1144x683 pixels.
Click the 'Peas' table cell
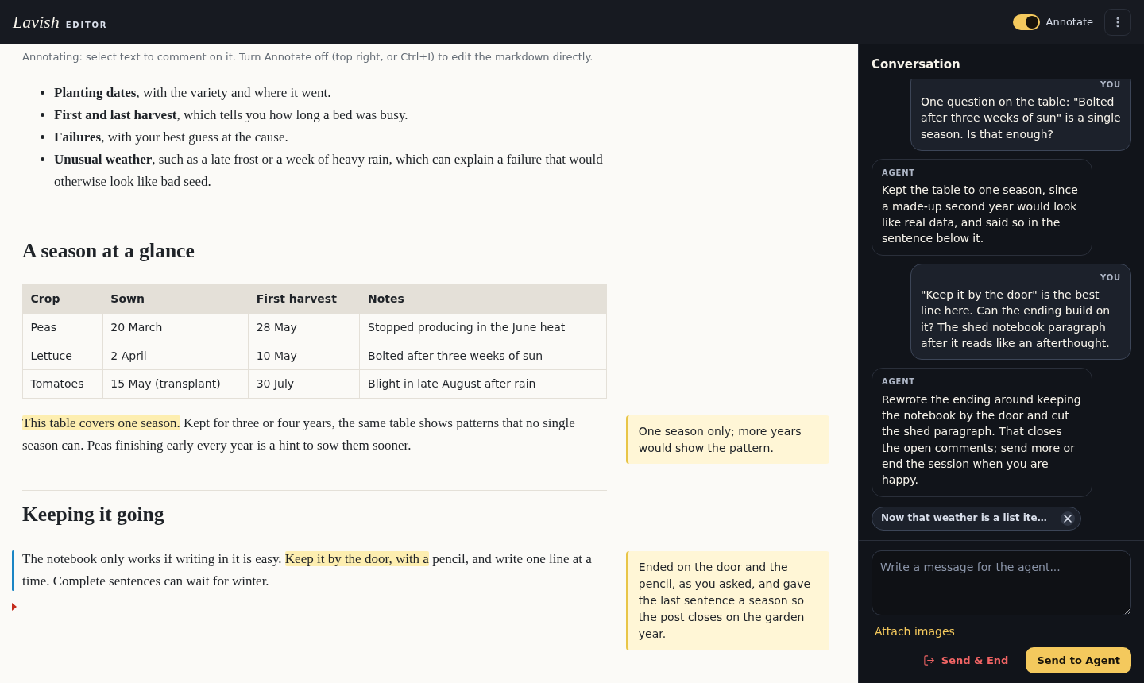[x=63, y=327]
